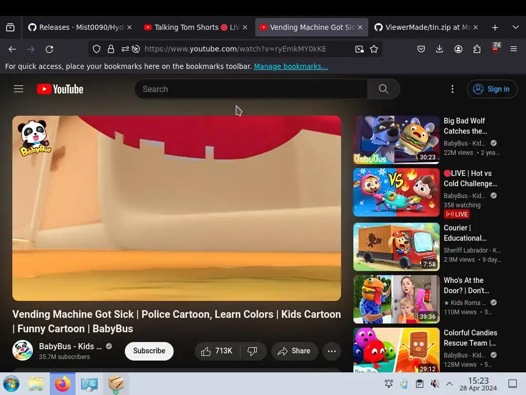
Task: Open Picture-in-Picture from the address bar
Action: click(x=359, y=49)
